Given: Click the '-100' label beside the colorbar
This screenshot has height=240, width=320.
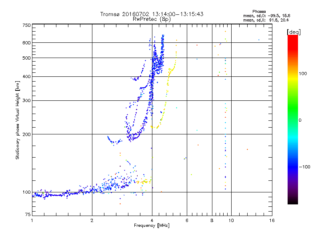Looking at the screenshot, I should click(304, 167).
